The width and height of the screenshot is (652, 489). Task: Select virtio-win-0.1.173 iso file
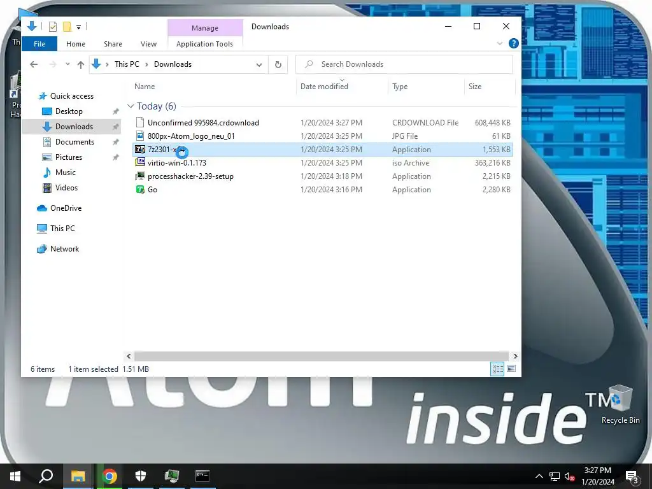(x=323, y=162)
